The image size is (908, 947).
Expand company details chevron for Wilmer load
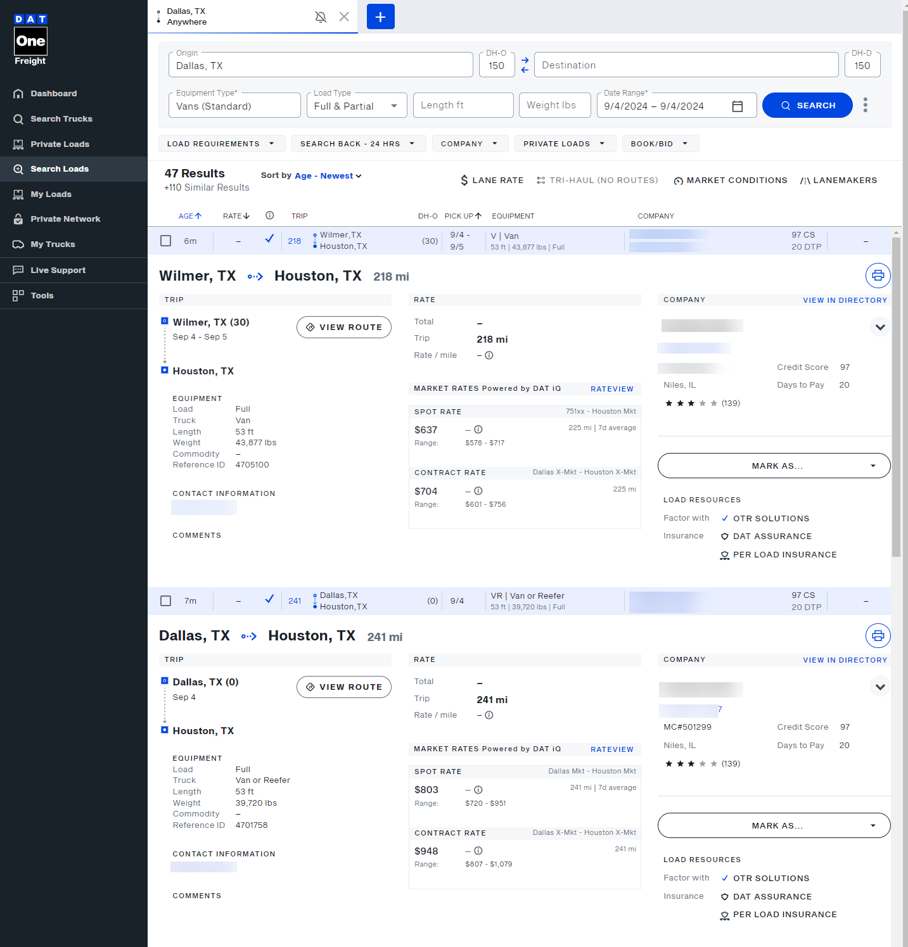[x=880, y=327]
